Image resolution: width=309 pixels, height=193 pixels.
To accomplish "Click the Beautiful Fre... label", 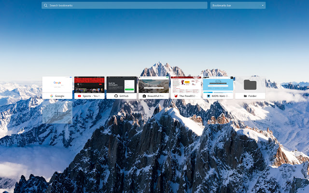I will 156,96.
